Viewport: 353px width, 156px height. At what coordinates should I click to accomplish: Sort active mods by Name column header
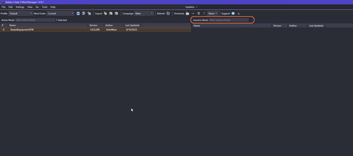(x=48, y=25)
